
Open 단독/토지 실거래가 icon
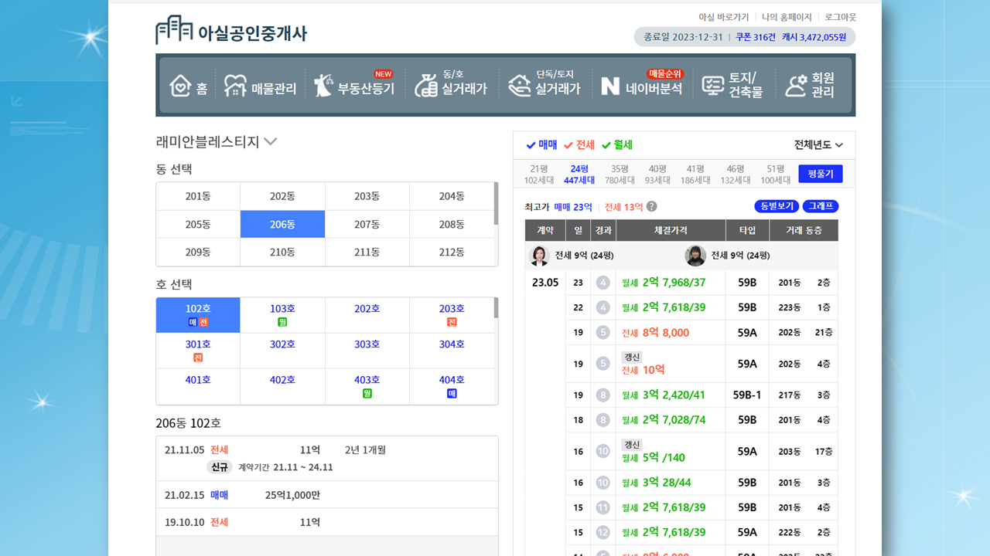tap(520, 86)
